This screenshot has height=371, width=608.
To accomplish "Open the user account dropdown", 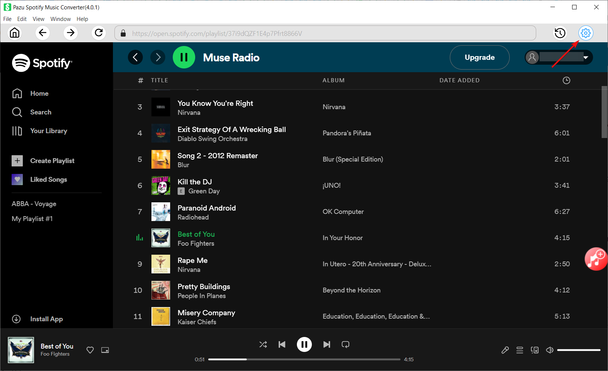I will (559, 57).
